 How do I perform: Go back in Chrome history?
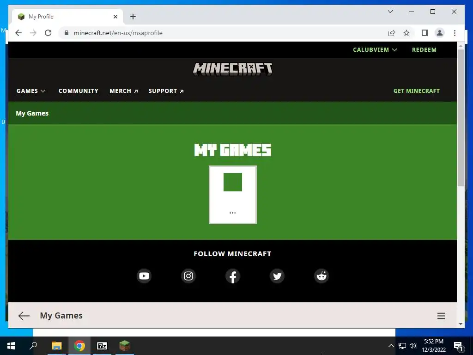coord(18,33)
